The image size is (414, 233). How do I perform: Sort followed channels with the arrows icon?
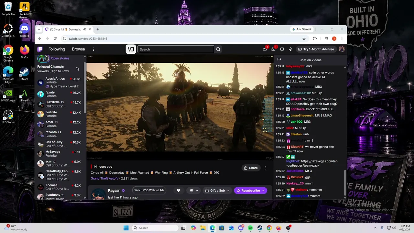(x=78, y=69)
